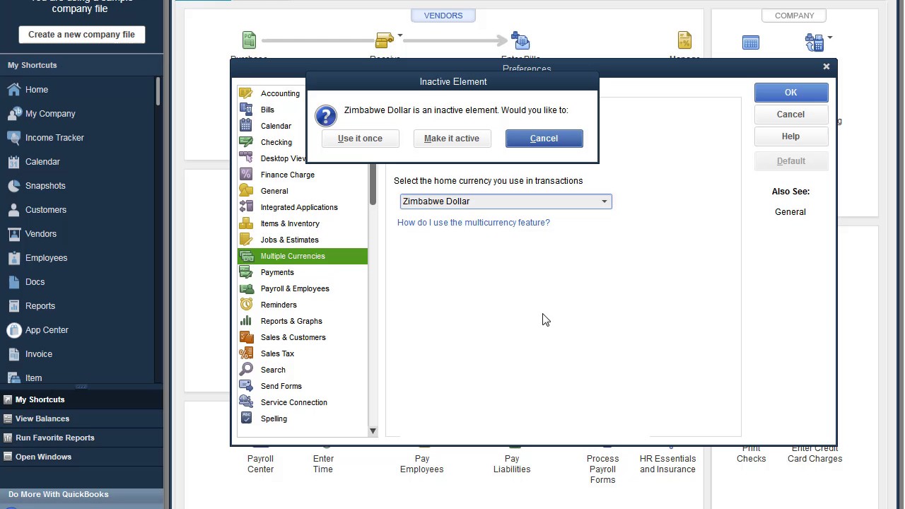Open My Company from sidebar
905x509 pixels.
(50, 114)
